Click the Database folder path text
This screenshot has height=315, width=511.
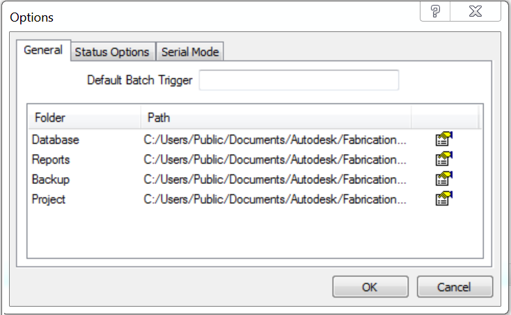(274, 139)
